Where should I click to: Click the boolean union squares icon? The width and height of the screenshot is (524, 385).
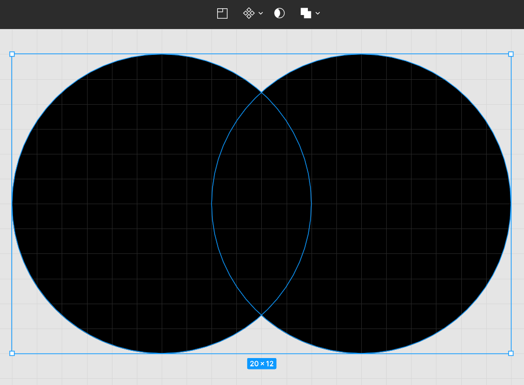(306, 13)
